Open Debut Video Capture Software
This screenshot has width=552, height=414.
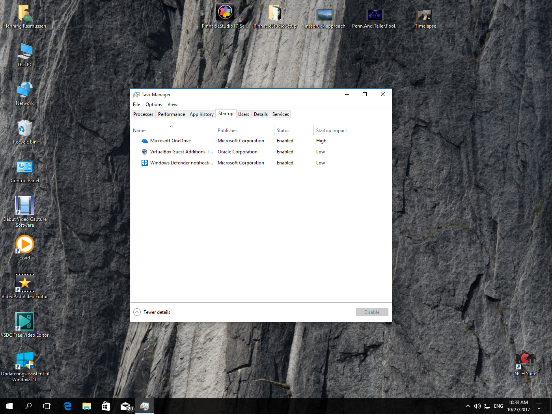click(24, 205)
